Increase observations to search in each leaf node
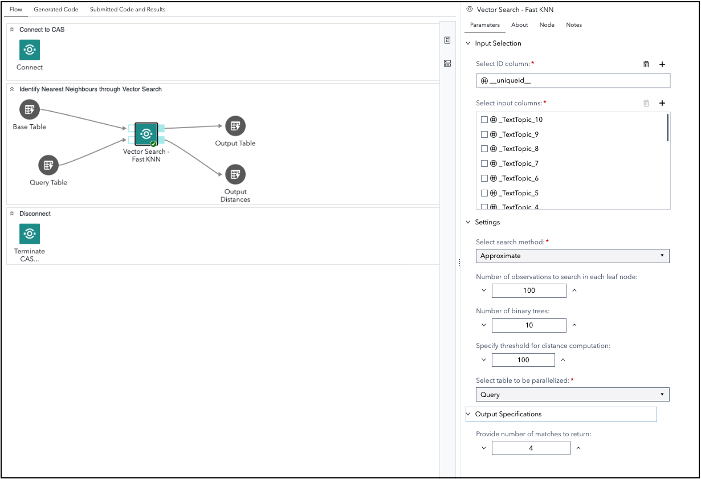Screen dimensions: 701x479 (574, 290)
